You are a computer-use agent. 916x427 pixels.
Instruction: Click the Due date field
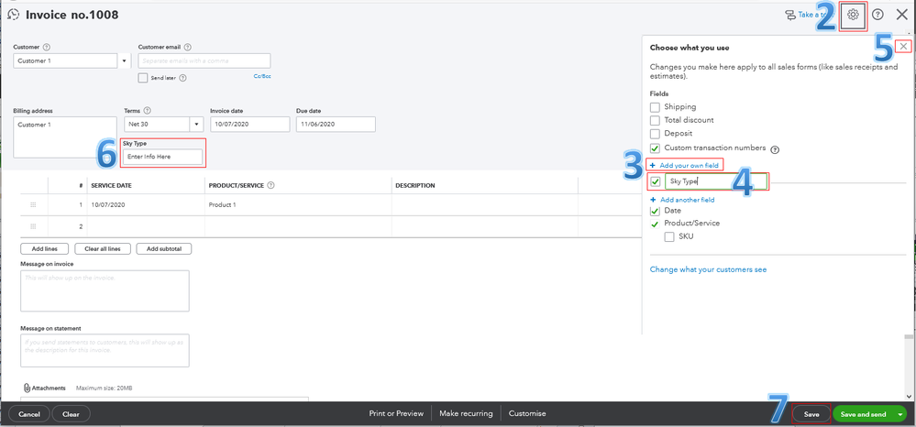[336, 125]
